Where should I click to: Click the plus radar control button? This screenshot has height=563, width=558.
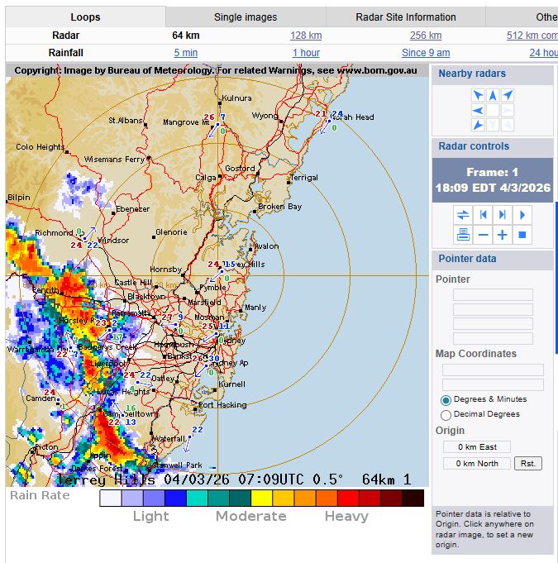503,235
